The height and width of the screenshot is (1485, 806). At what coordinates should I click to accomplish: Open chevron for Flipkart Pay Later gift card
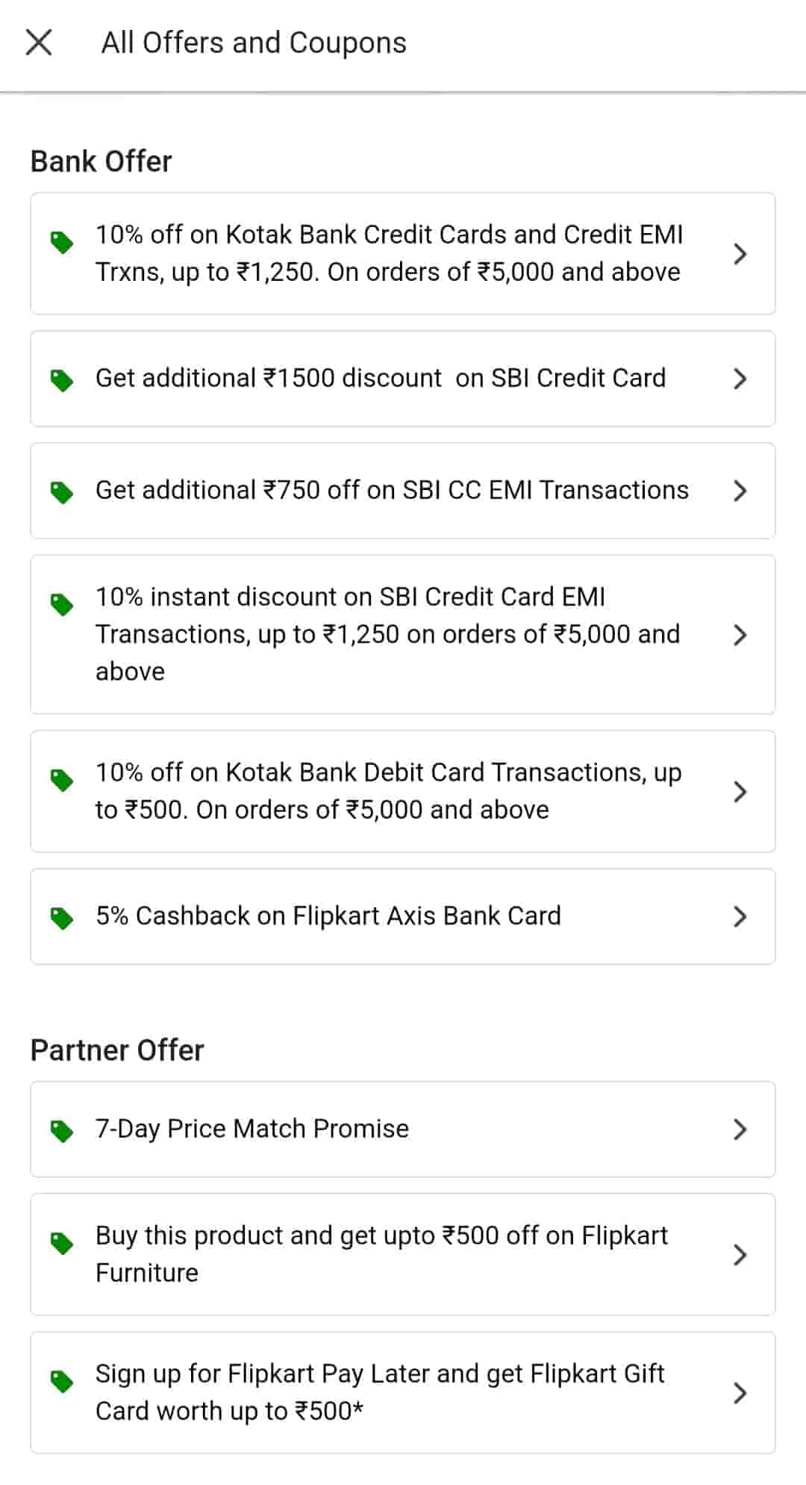point(740,1393)
